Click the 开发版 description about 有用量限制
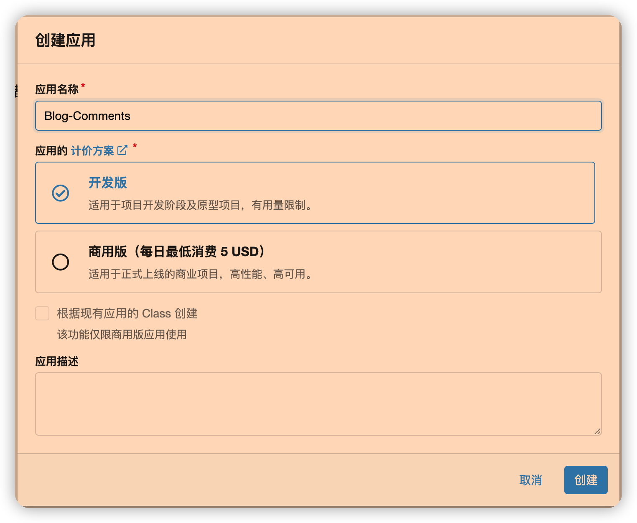 [x=201, y=206]
